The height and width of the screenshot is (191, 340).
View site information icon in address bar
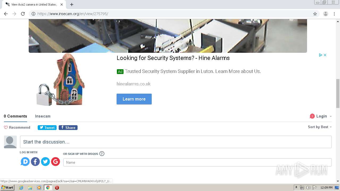coord(33,14)
